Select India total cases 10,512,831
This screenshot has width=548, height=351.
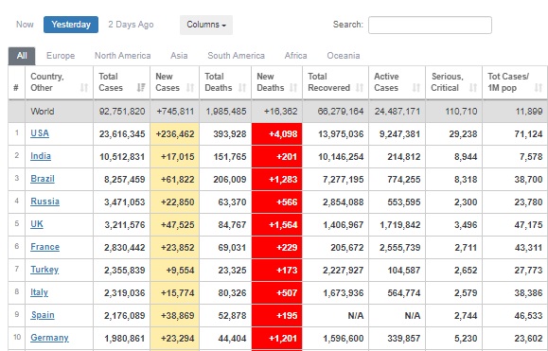122,157
